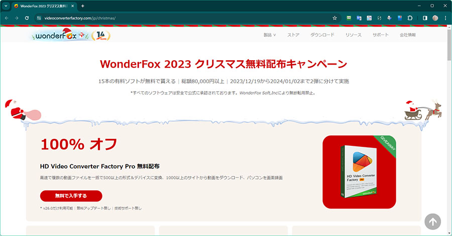
Task: Open the Extensions puzzle-piece menu
Action: pyautogui.click(x=410, y=18)
